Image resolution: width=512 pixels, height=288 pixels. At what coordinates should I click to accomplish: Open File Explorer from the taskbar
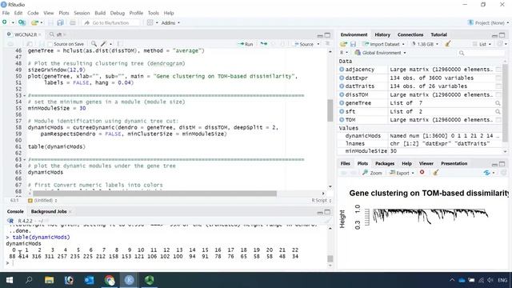tap(50, 280)
